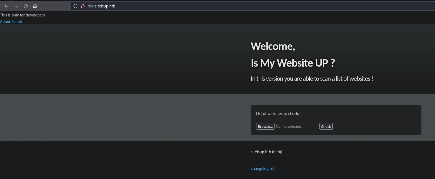
Task: Click the forward navigation arrow
Action: coord(16,6)
